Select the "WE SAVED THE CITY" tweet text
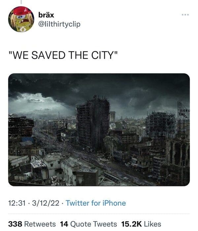This screenshot has height=231, width=198. click(63, 55)
